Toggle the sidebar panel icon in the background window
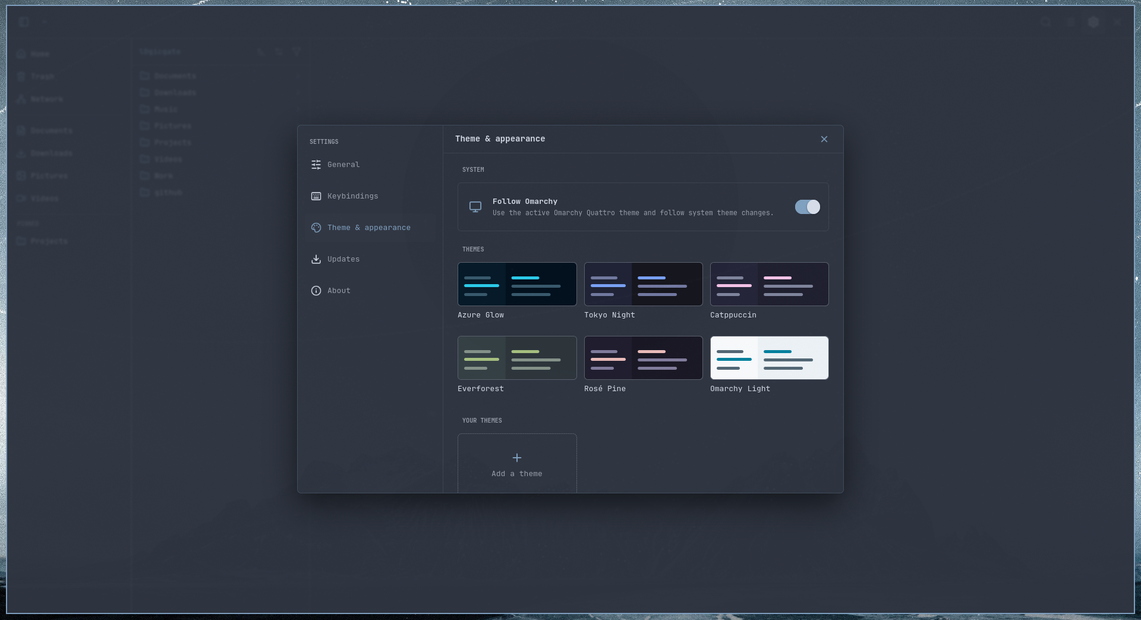 pos(24,22)
